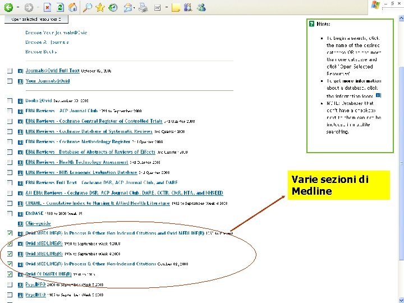Viewport: 404px width, 303px height.
Task: Open Database of Abstracts of Reviews of Effects
Action: click(x=90, y=152)
